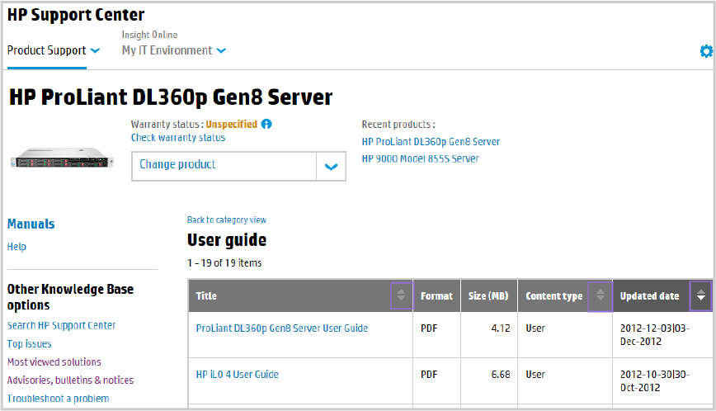716x411 pixels.
Task: Click the '1 - 19 of 19 items' text
Action: (x=224, y=263)
